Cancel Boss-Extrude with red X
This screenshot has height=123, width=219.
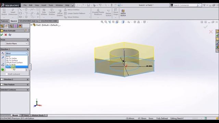tap(6, 35)
